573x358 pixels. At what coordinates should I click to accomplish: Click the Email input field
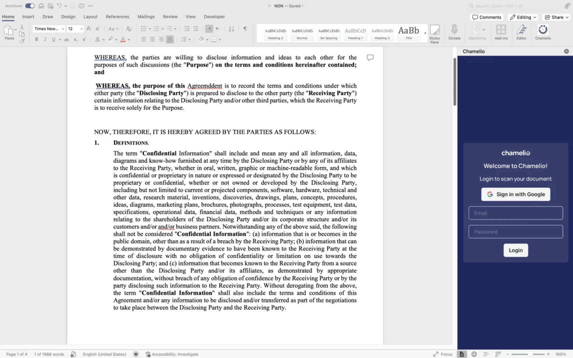pyautogui.click(x=516, y=213)
